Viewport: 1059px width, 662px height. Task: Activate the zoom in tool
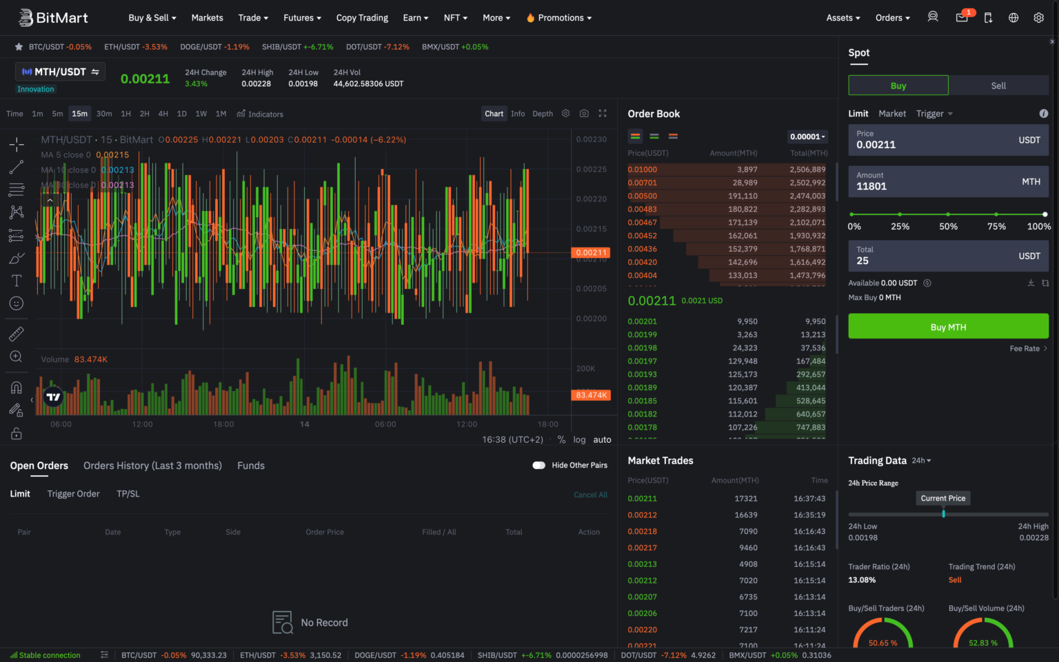(17, 357)
